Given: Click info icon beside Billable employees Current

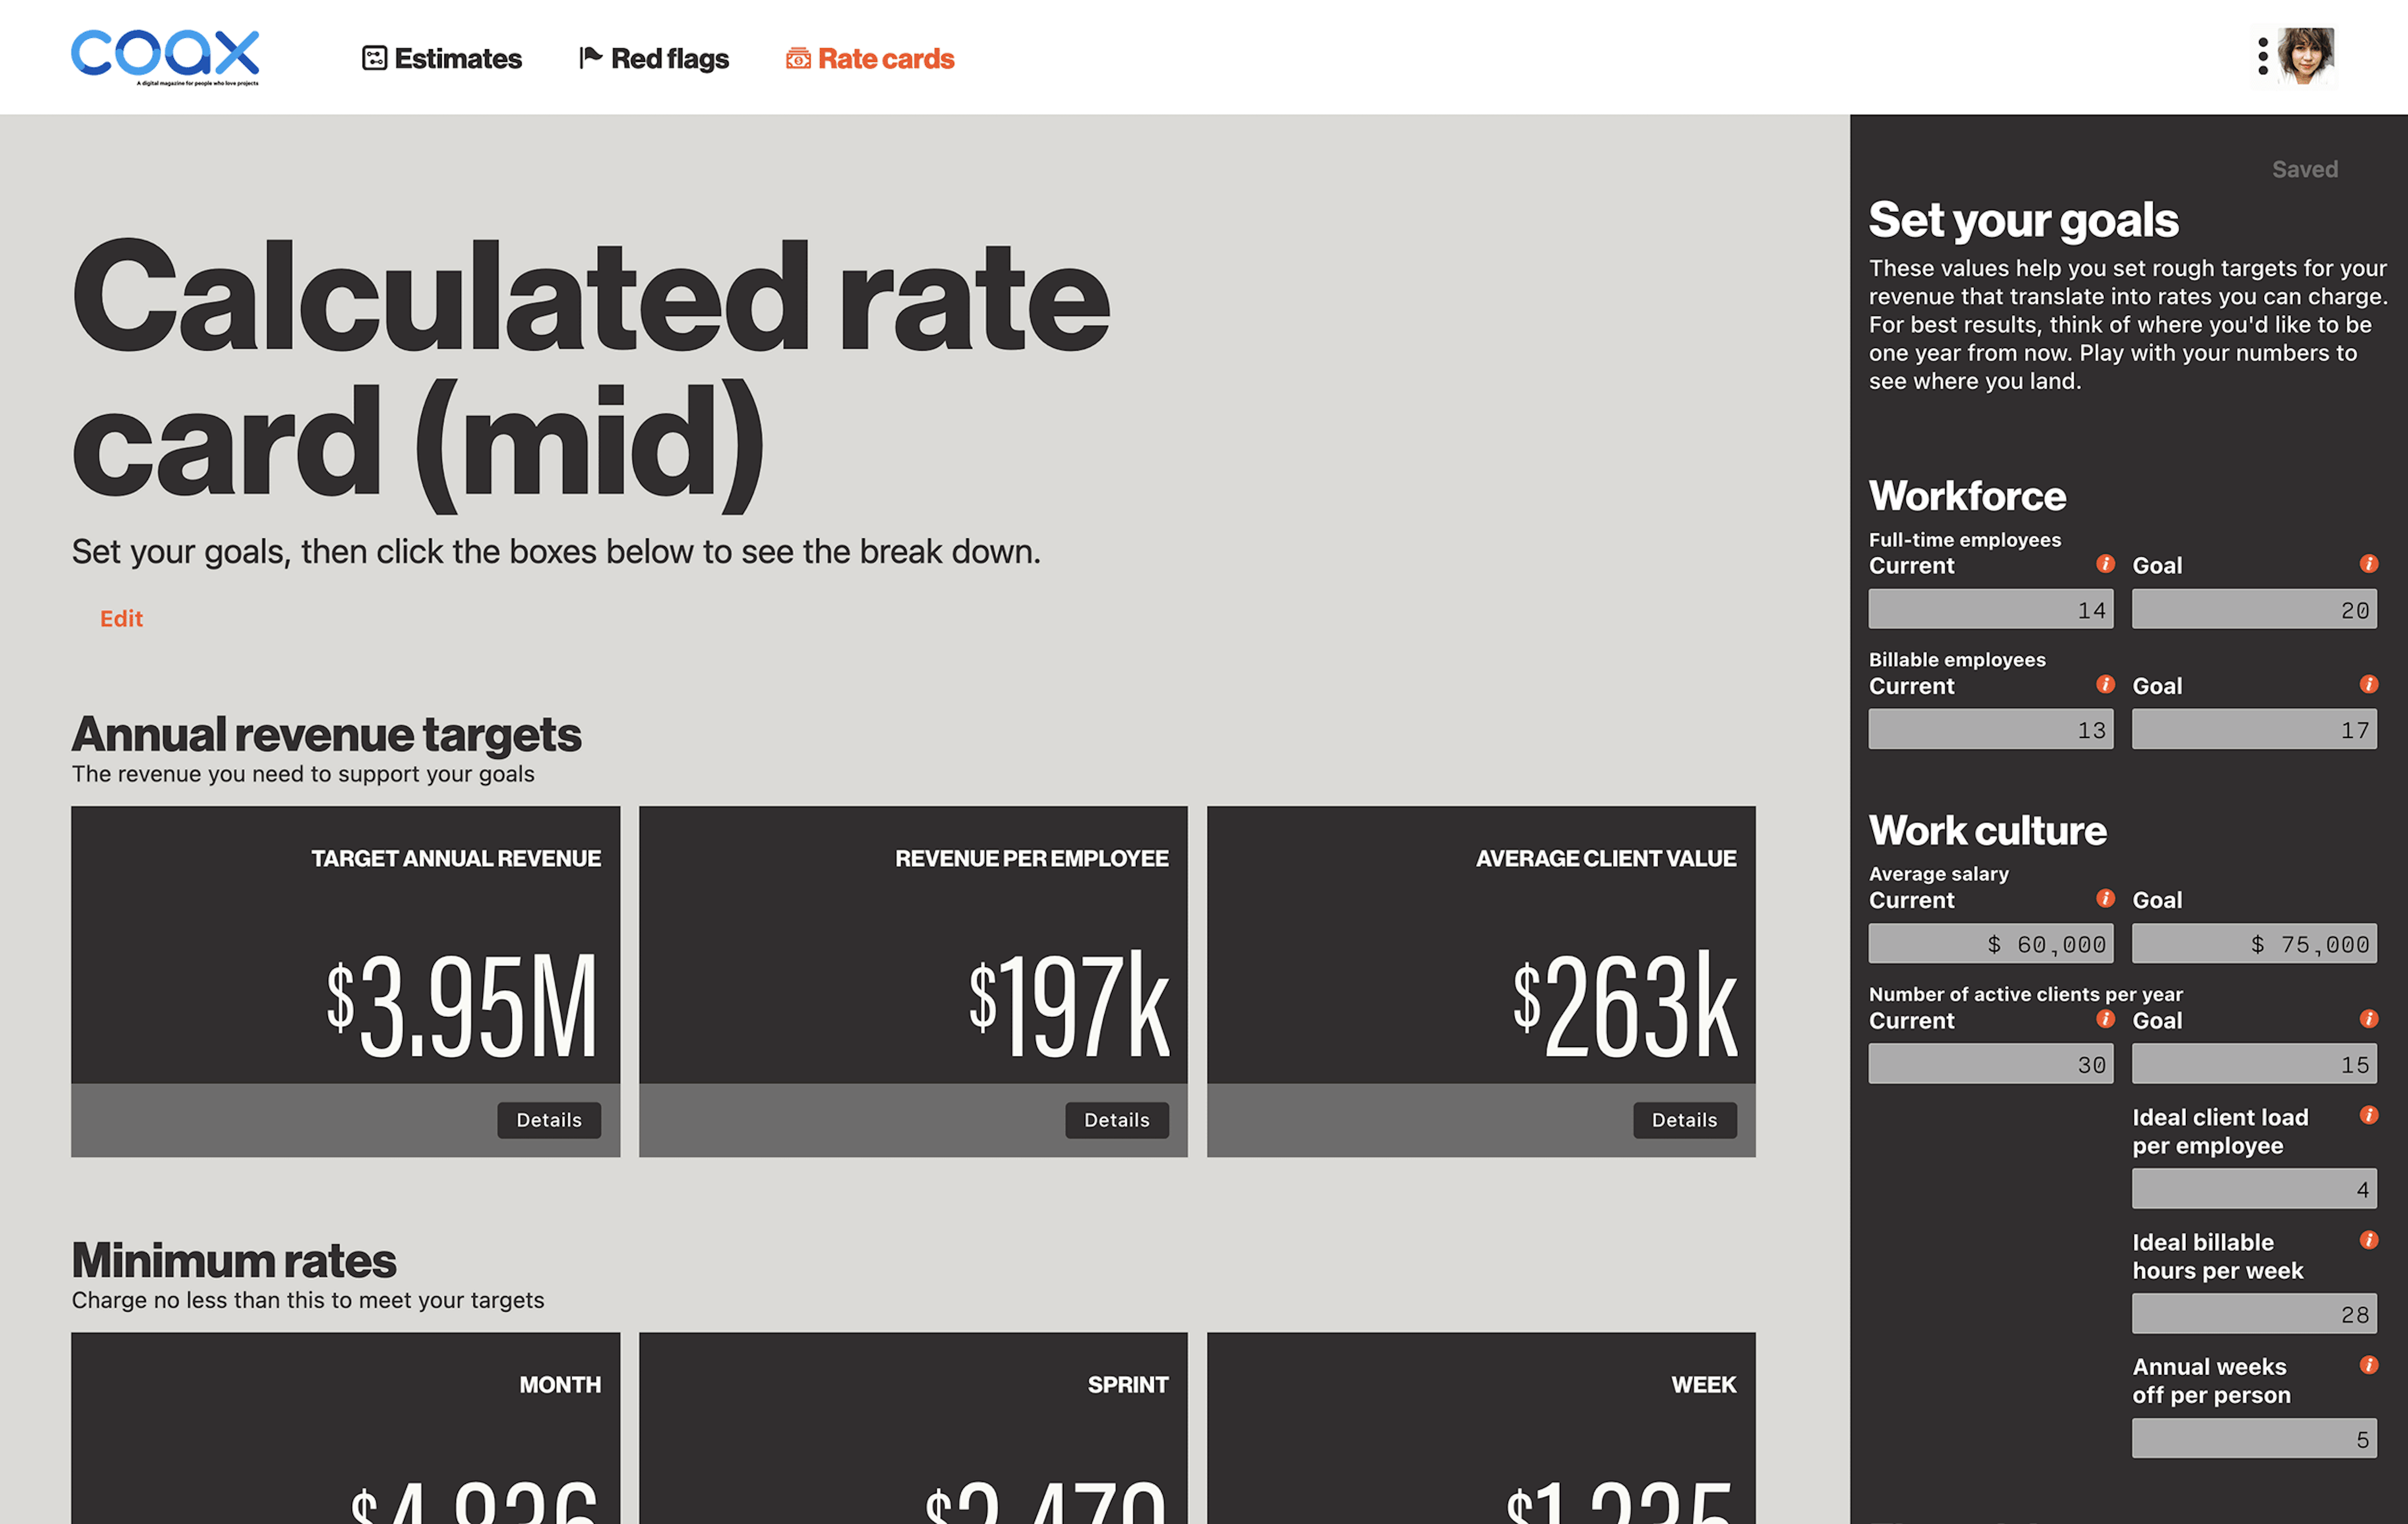Looking at the screenshot, I should coord(2105,684).
